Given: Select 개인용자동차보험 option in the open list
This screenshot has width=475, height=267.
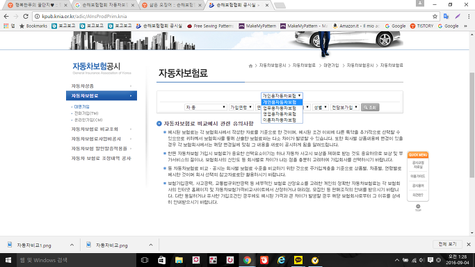Looking at the screenshot, I should point(282,102).
